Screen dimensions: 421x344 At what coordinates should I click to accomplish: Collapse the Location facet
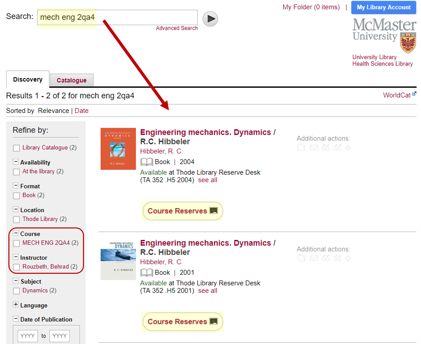[x=15, y=209]
